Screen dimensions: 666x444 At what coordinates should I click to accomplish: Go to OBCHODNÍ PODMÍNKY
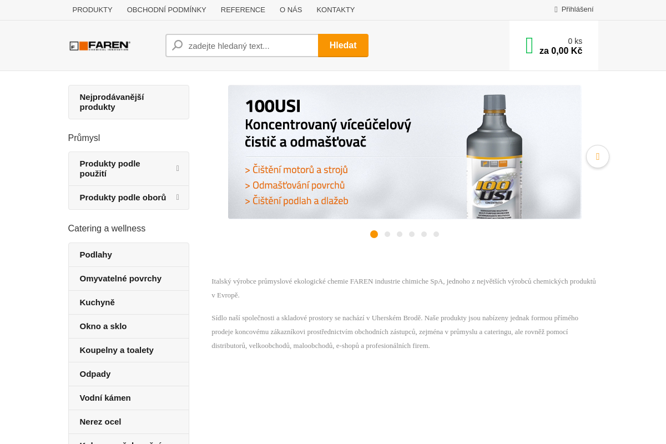tap(167, 9)
